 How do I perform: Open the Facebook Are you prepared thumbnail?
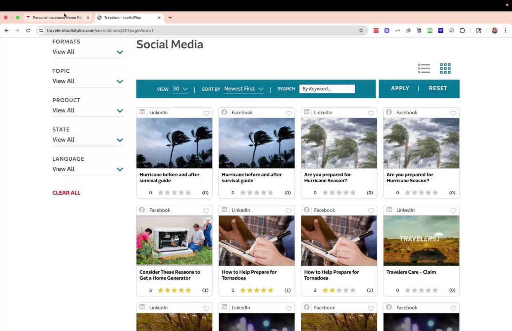pos(421,143)
